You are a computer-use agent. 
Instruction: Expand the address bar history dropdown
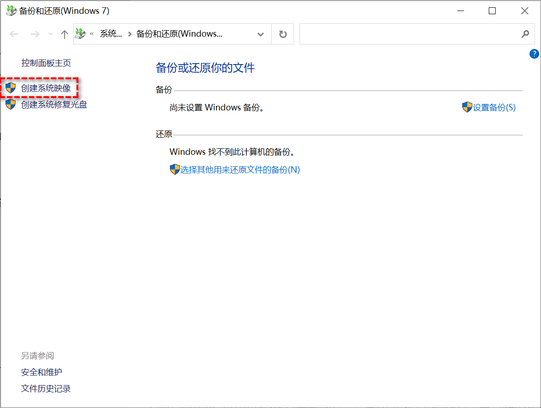point(261,34)
